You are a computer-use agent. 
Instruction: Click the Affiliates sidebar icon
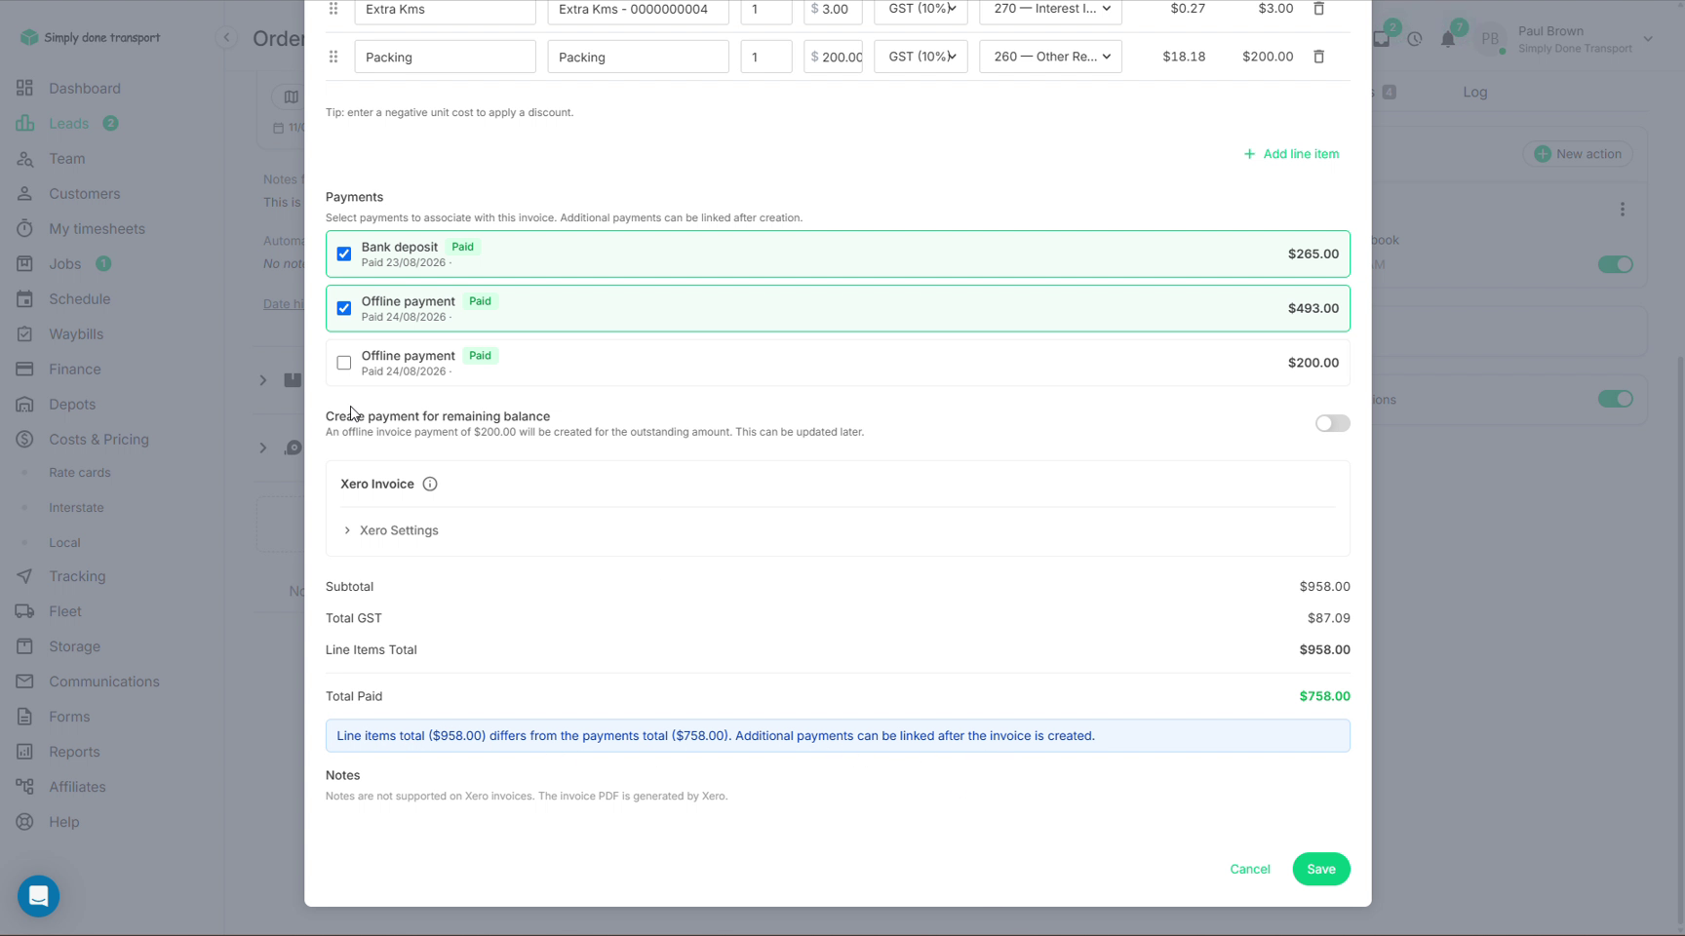(24, 787)
